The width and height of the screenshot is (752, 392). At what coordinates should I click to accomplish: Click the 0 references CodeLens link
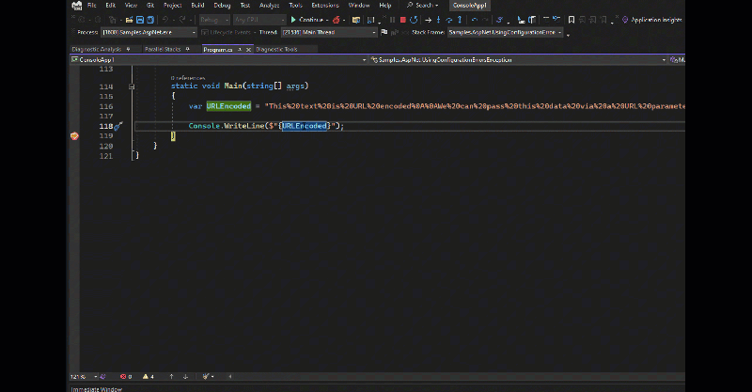pyautogui.click(x=188, y=78)
